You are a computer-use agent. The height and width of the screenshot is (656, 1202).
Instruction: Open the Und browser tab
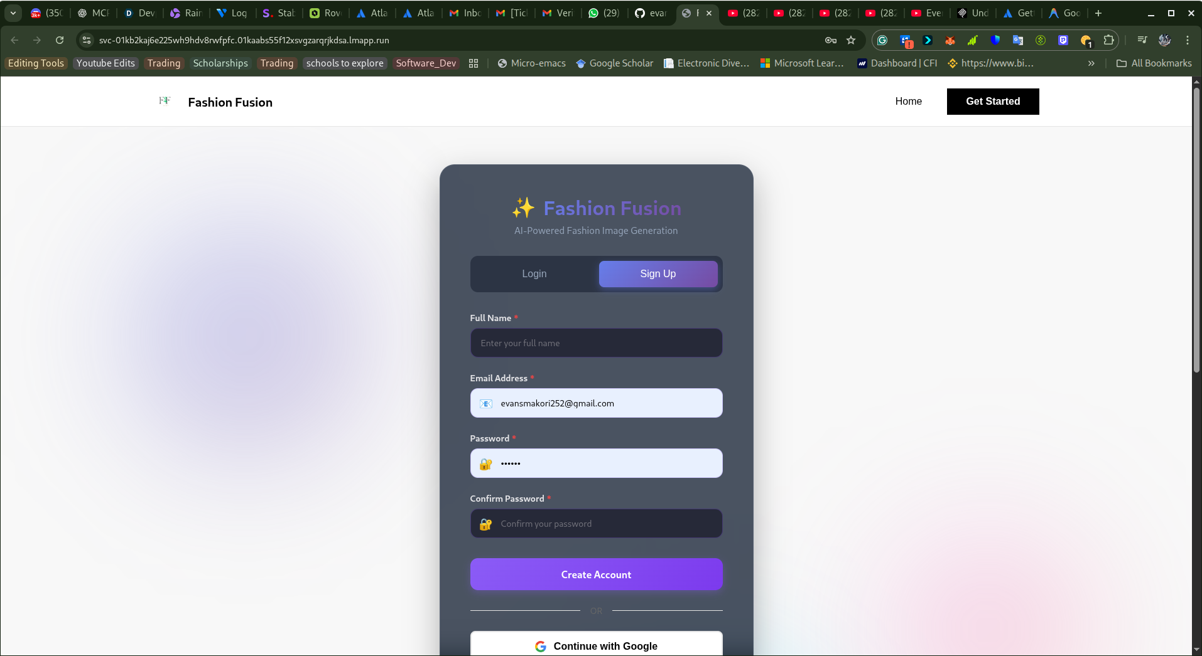973,13
